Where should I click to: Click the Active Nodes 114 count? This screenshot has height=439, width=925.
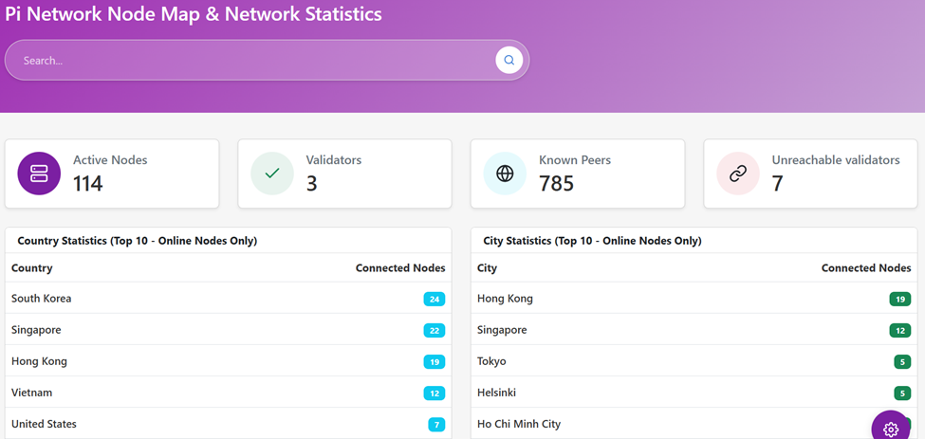[x=88, y=183]
